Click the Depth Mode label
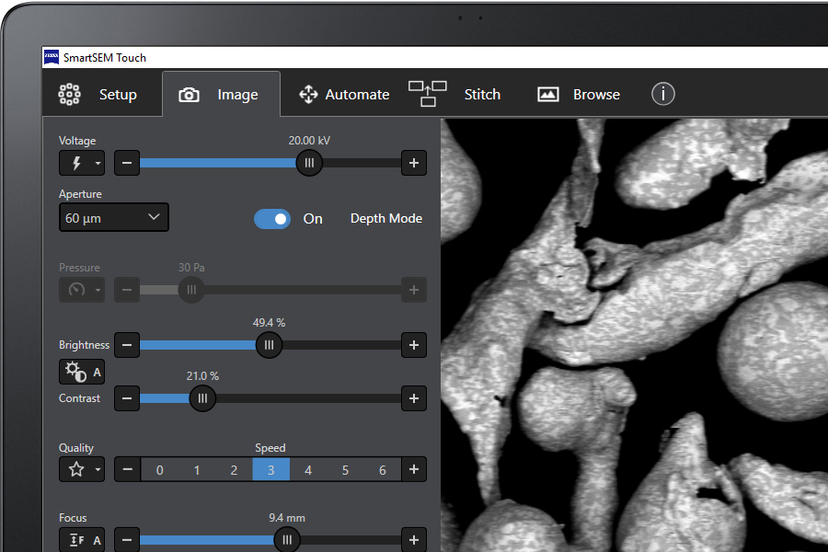The height and width of the screenshot is (552, 828). [386, 219]
